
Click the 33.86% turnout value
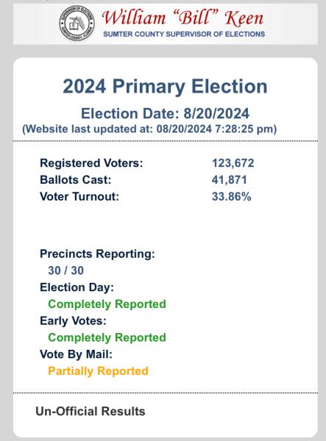point(231,196)
